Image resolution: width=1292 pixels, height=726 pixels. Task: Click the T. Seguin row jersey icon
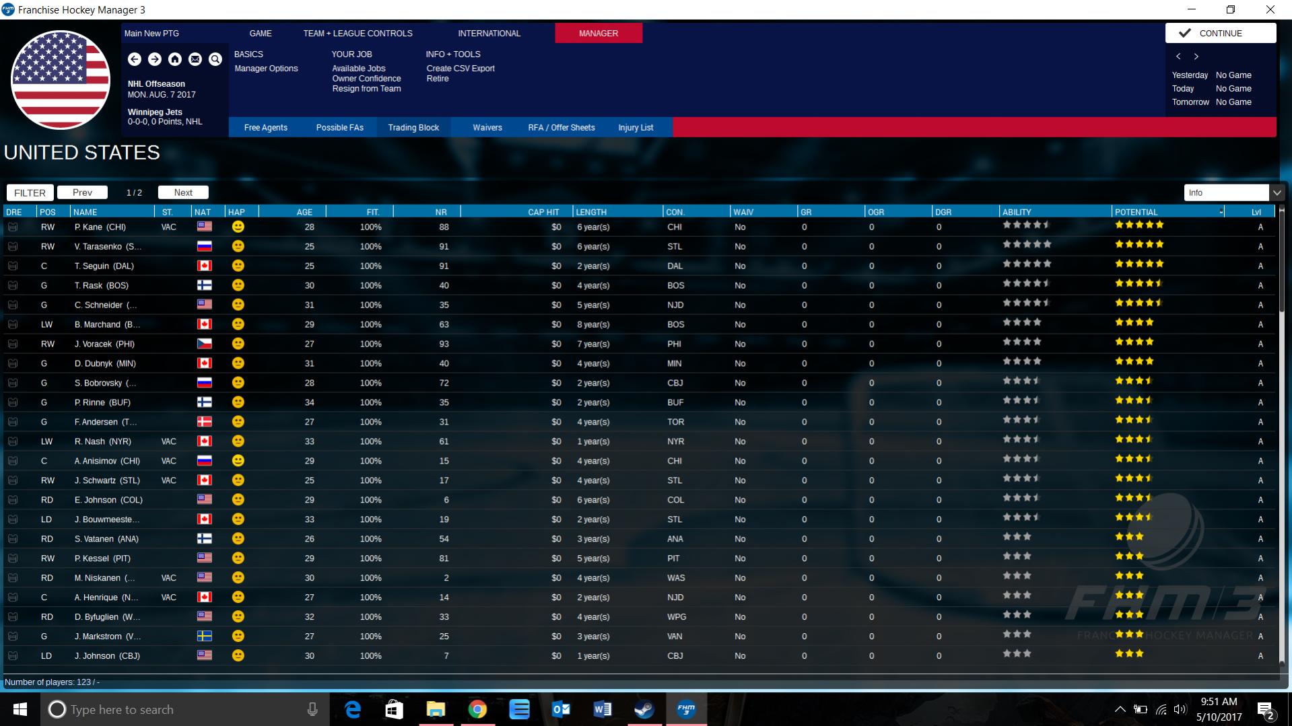pyautogui.click(x=13, y=266)
